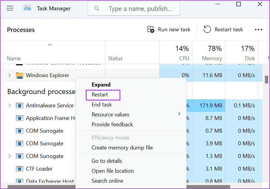Open the ellipsis more options menu
The image size is (270, 189).
tap(259, 29)
